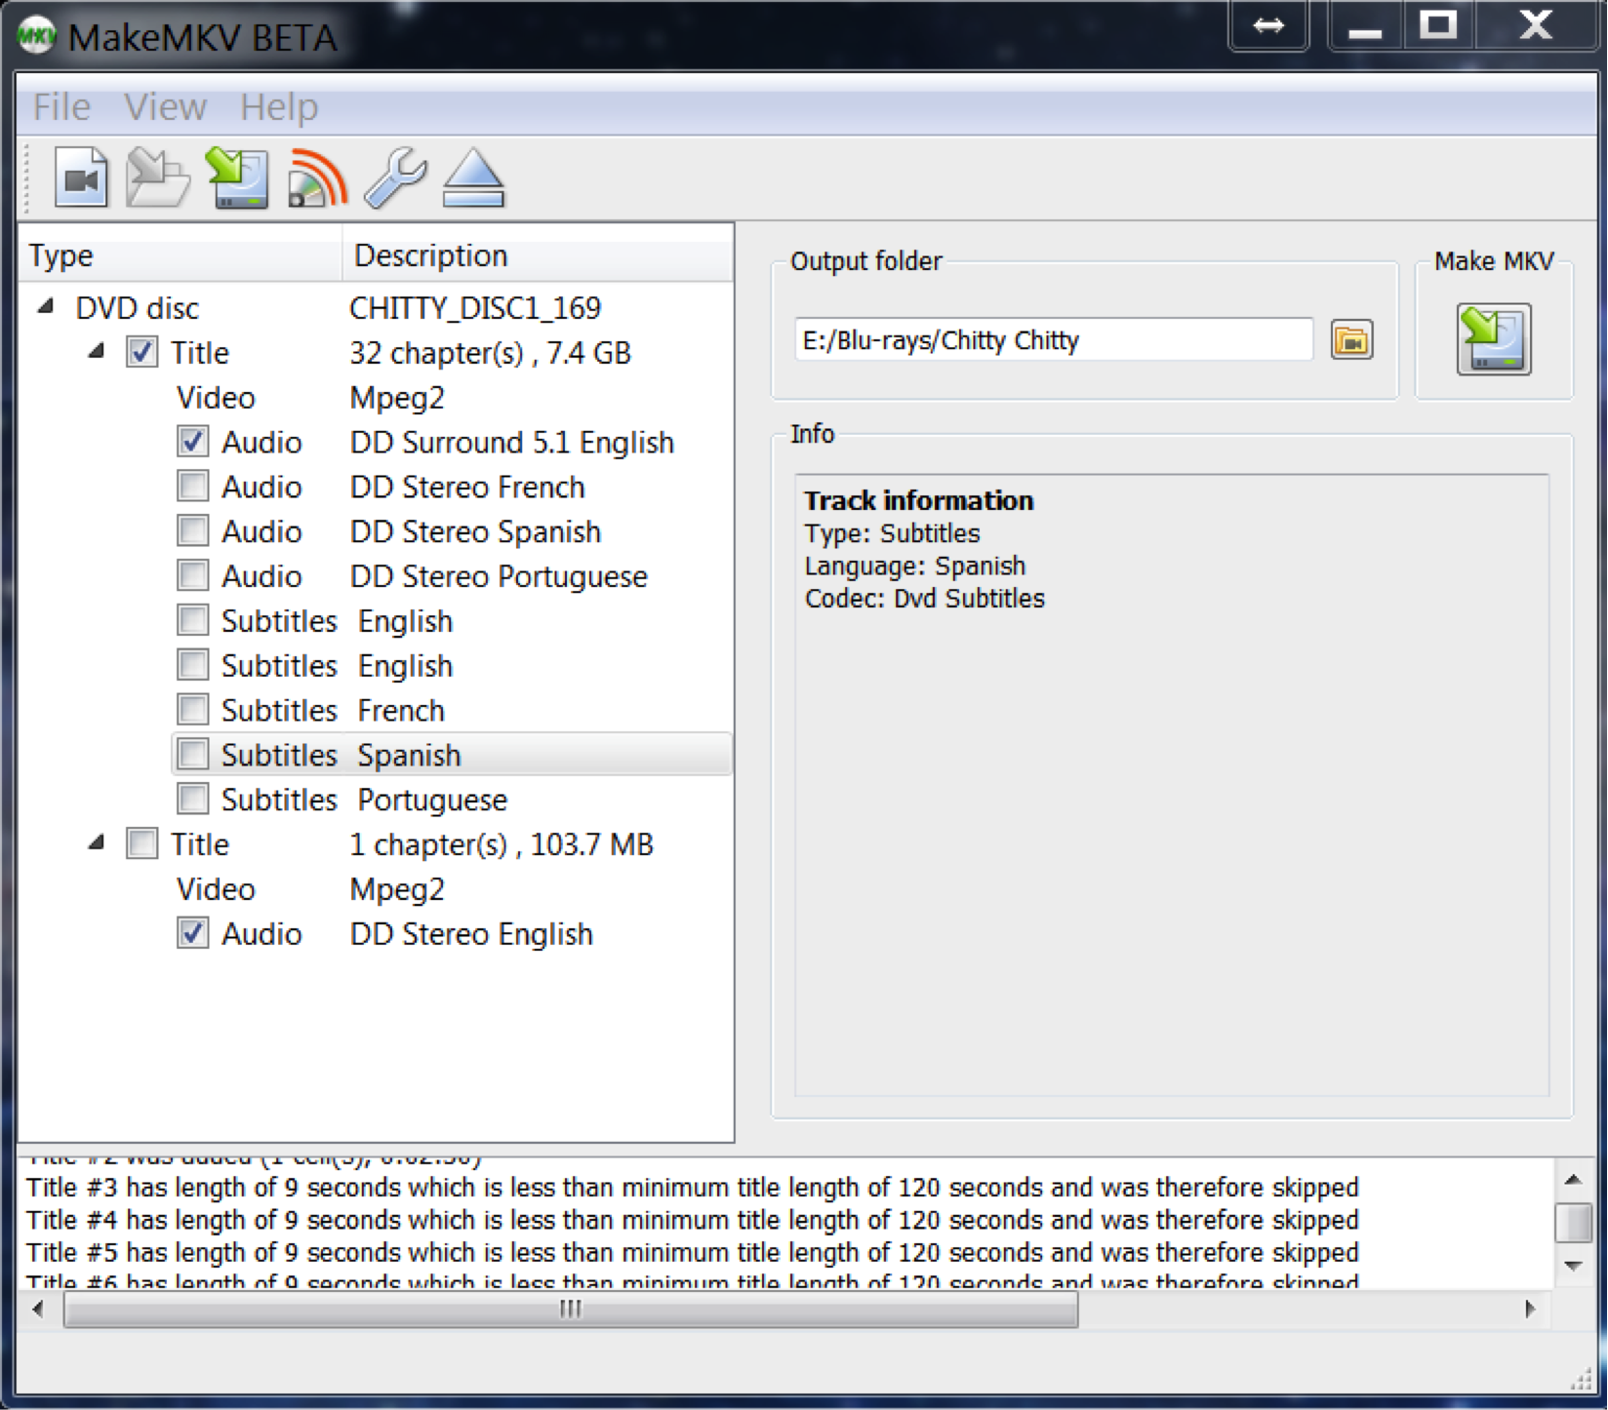
Task: Enable DD Stereo French audio track
Action: click(x=192, y=487)
